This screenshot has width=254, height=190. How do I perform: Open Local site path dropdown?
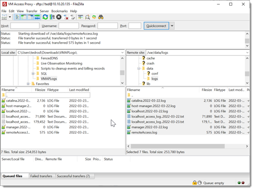tap(122, 53)
